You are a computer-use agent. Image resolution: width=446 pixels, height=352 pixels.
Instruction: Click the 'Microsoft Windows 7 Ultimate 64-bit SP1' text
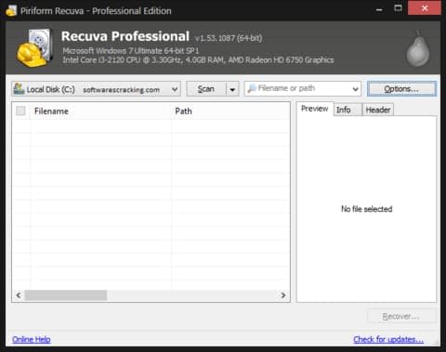(131, 50)
